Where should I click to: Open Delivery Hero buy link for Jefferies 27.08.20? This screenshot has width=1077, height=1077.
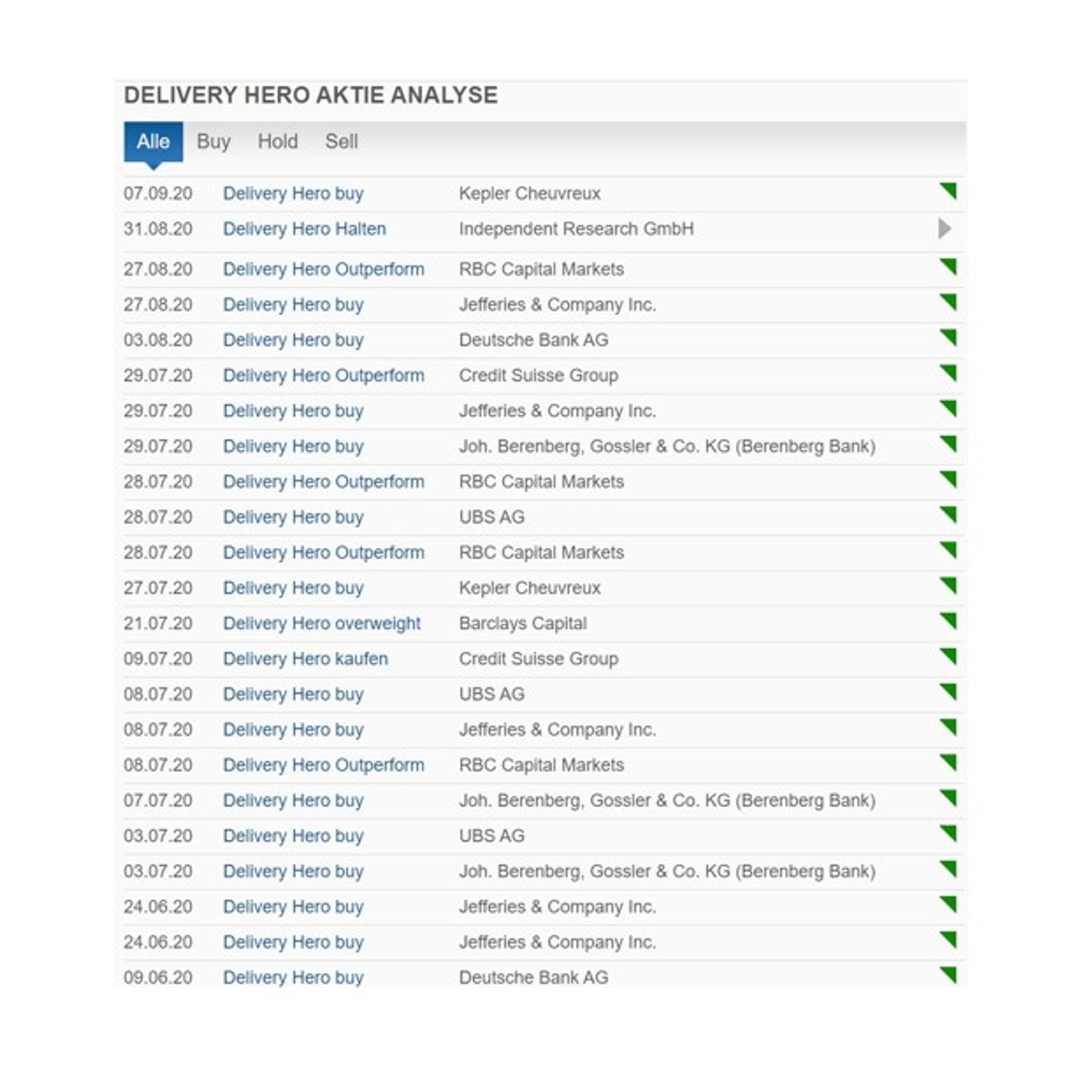[293, 305]
